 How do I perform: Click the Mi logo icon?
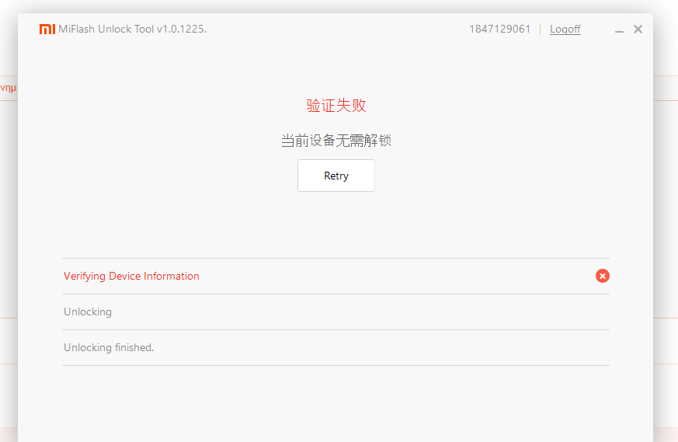coord(47,29)
